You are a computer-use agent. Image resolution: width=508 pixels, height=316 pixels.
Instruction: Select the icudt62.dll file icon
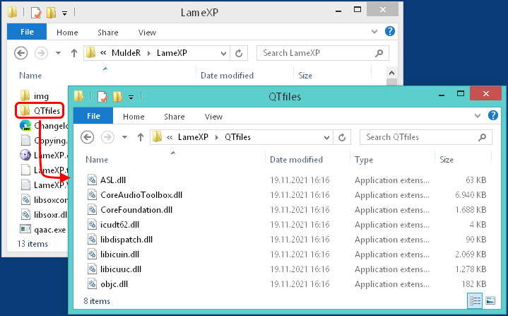(93, 225)
